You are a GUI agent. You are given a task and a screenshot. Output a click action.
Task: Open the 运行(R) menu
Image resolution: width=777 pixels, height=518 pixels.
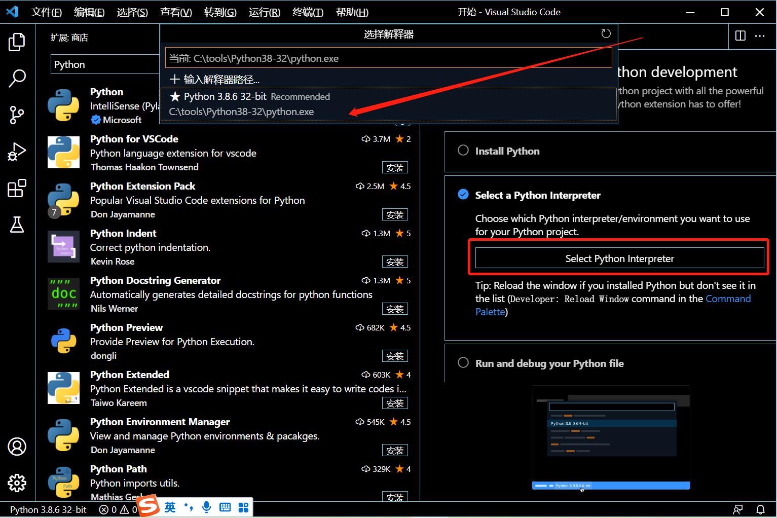(x=265, y=12)
